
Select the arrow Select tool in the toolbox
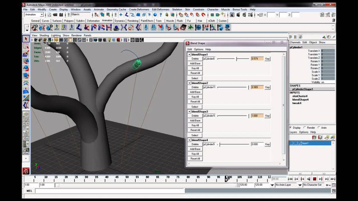[x=26, y=39]
